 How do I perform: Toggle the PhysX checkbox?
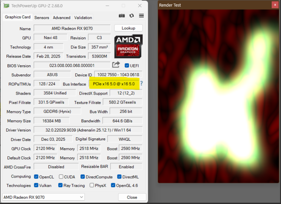coord(92,185)
